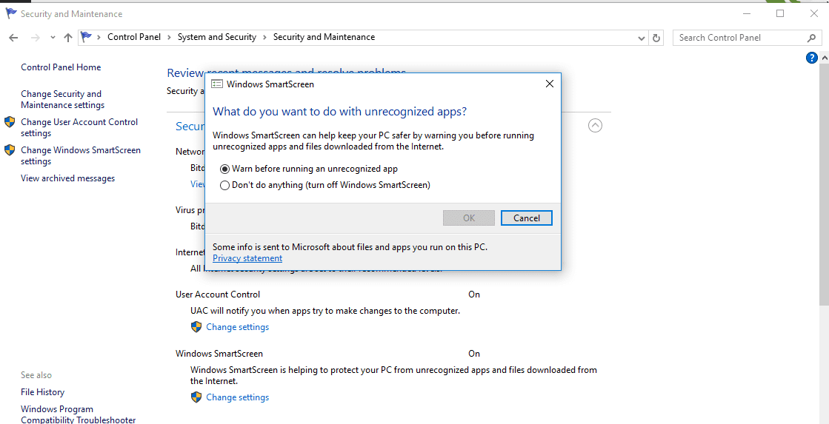Click shield icon by SmartScreen Change settings
The width and height of the screenshot is (829, 424).
[196, 397]
